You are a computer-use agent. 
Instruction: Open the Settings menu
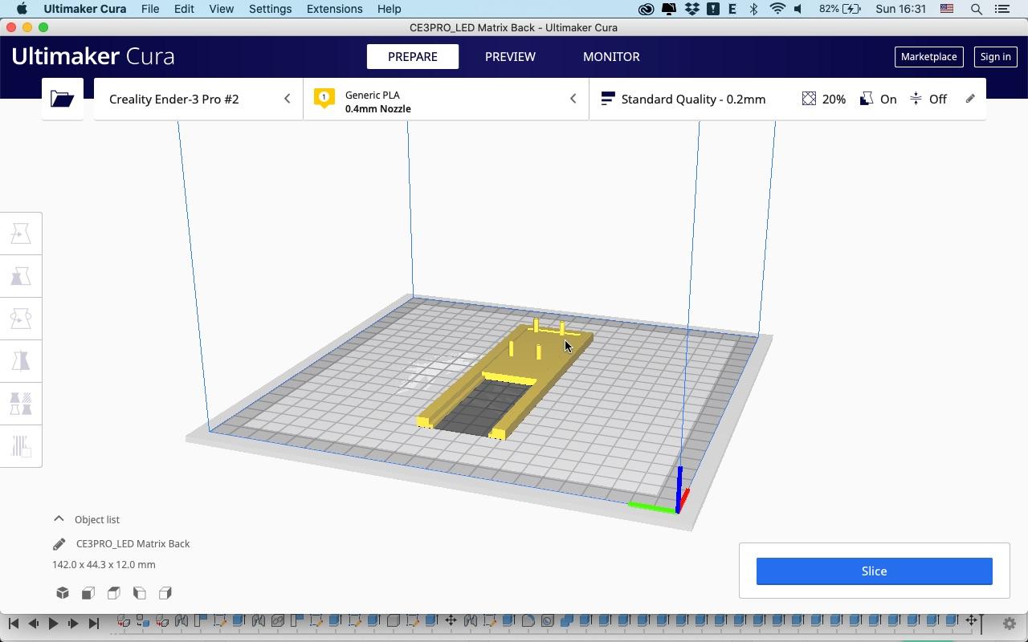pos(270,9)
